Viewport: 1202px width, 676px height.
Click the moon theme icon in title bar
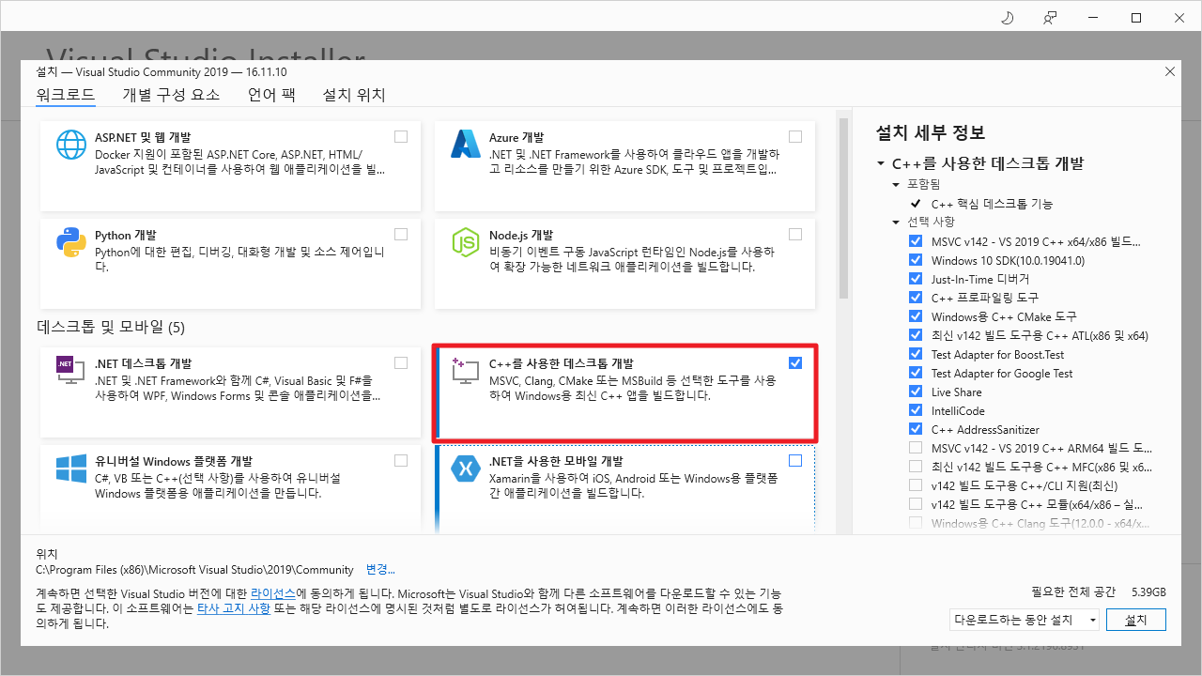tap(1008, 18)
